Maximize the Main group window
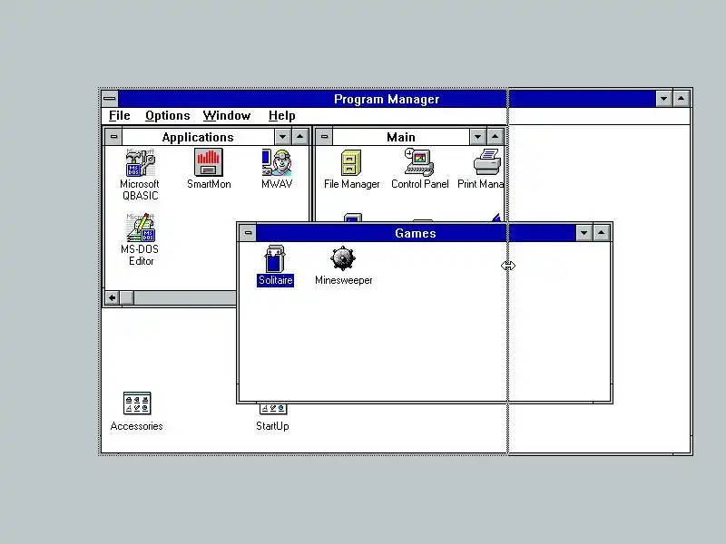The image size is (726, 544). coord(495,137)
